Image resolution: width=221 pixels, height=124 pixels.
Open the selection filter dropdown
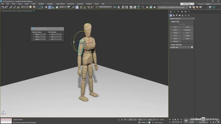click(x=25, y=7)
